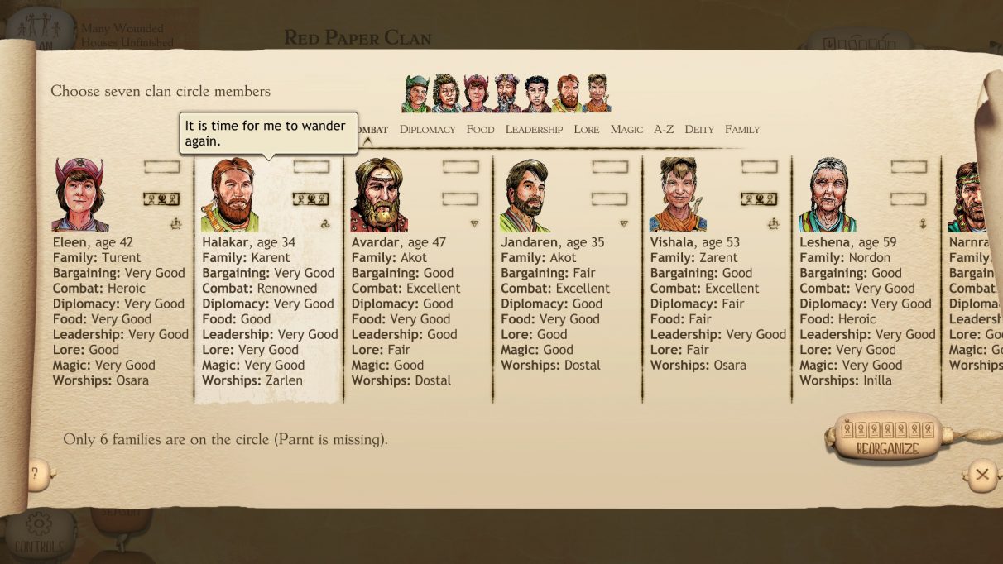The image size is (1003, 564).
Task: Sort nobles by Leadership tab
Action: coord(534,129)
